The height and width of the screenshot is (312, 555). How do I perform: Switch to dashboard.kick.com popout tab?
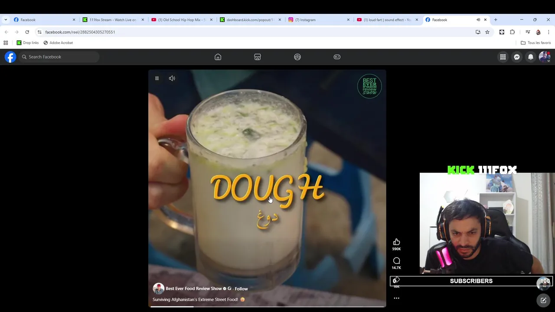[250, 19]
